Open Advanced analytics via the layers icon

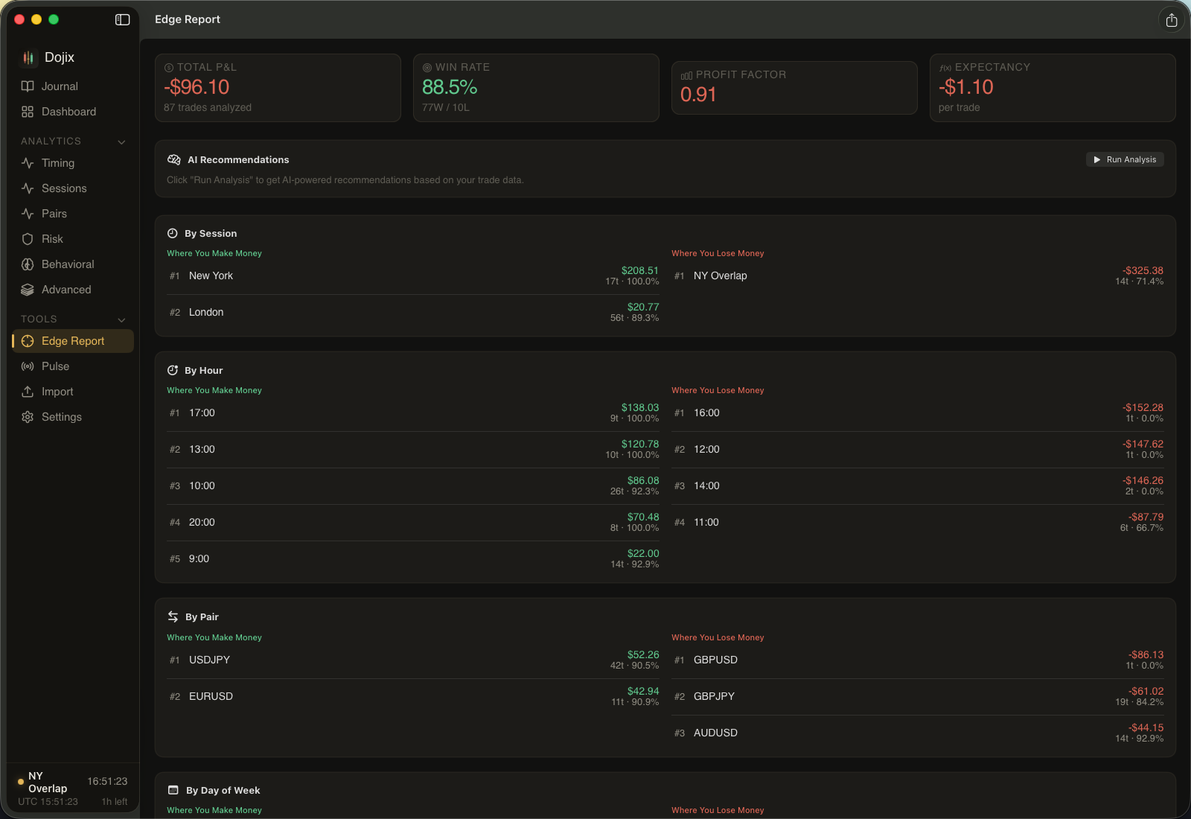click(28, 290)
